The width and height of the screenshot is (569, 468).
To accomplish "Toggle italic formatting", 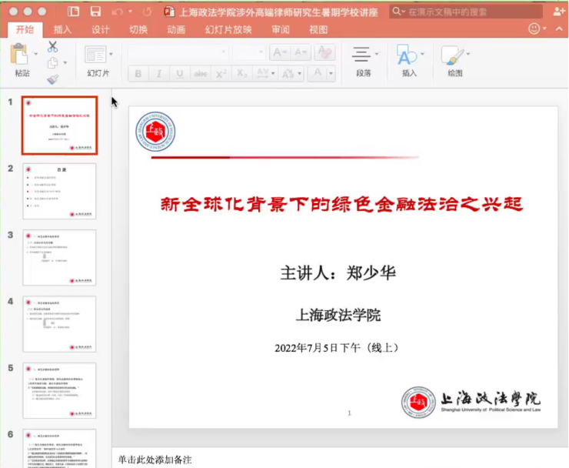I will [x=159, y=74].
